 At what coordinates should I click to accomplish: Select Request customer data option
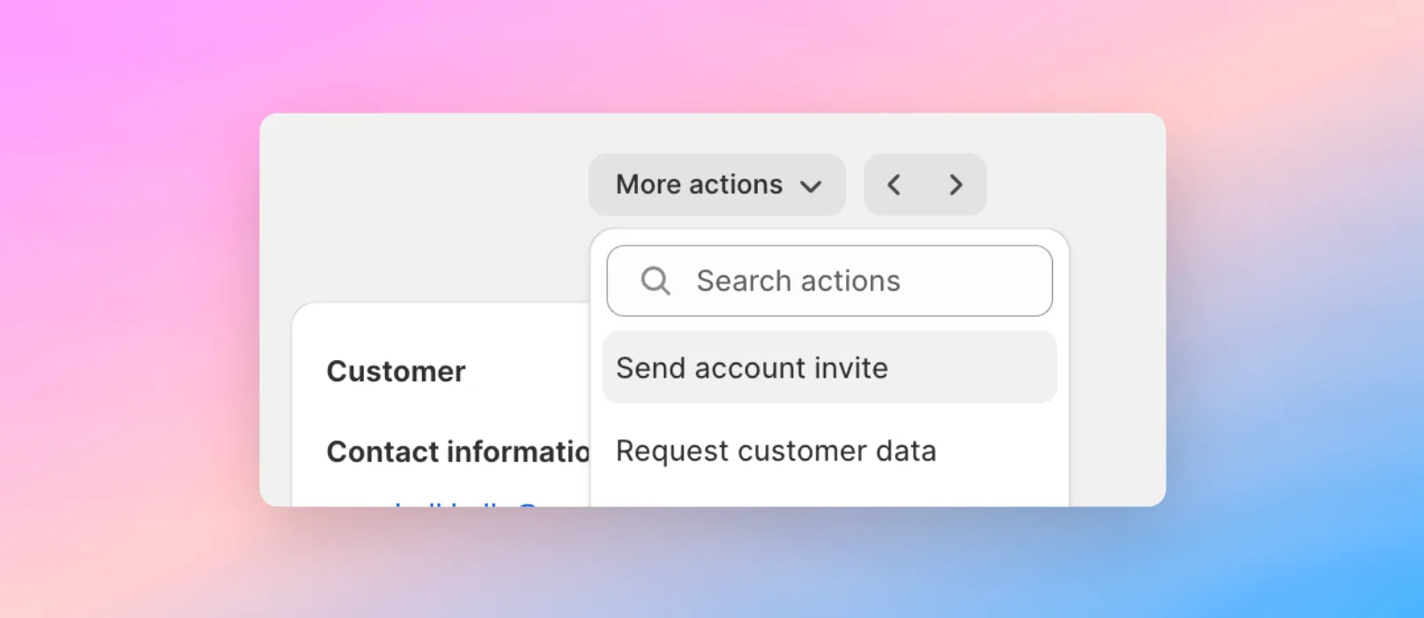[x=775, y=451]
